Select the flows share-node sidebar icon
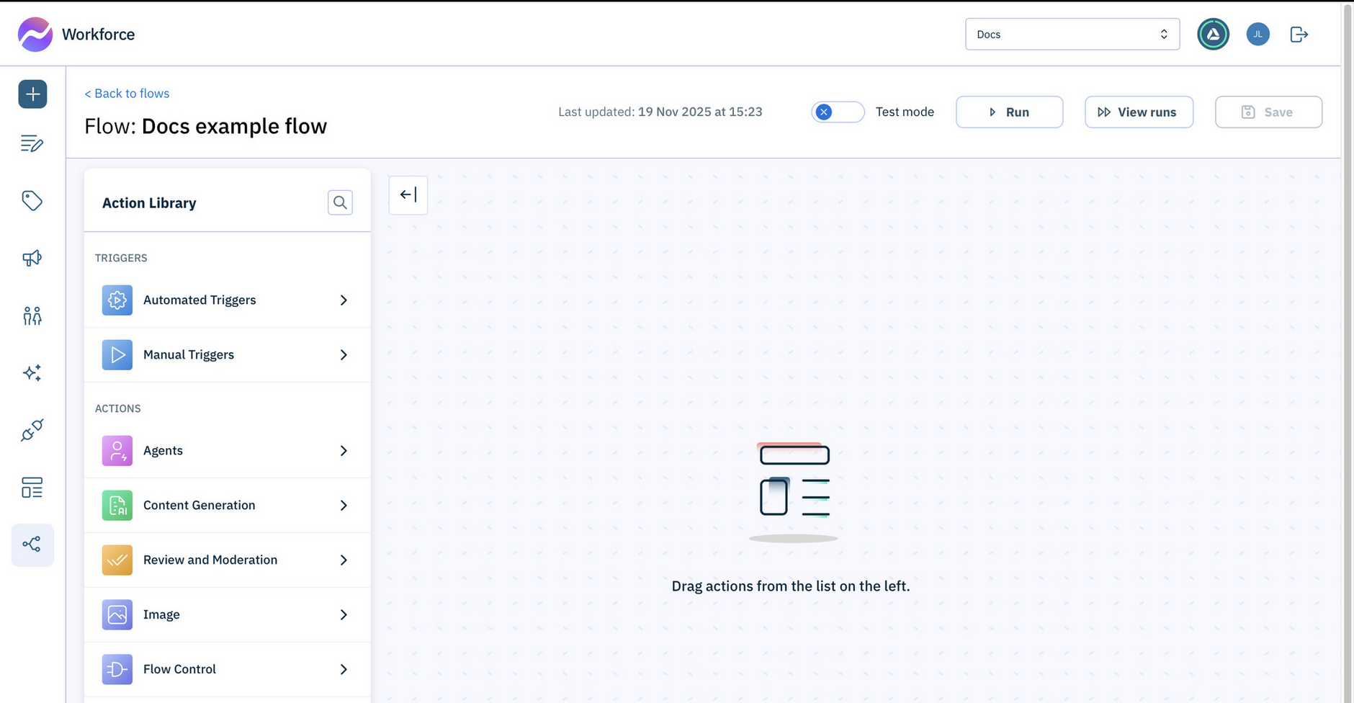This screenshot has height=703, width=1354. coord(32,545)
